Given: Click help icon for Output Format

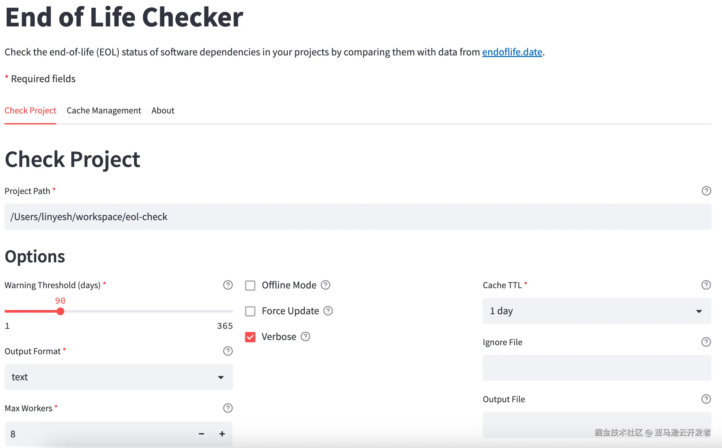Looking at the screenshot, I should 228,351.
